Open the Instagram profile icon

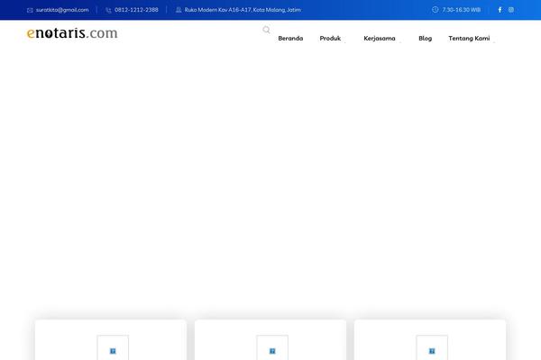[511, 10]
